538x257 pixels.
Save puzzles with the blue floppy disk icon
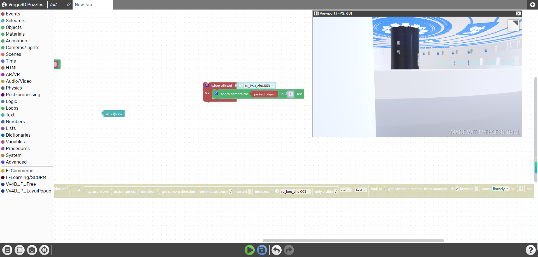[x=262, y=250]
